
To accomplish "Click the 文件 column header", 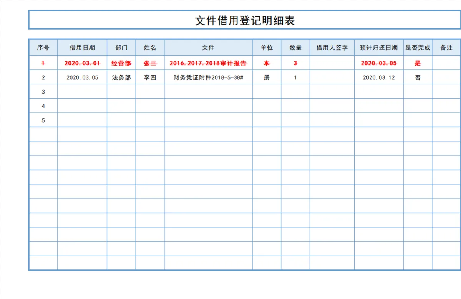I will (x=208, y=48).
